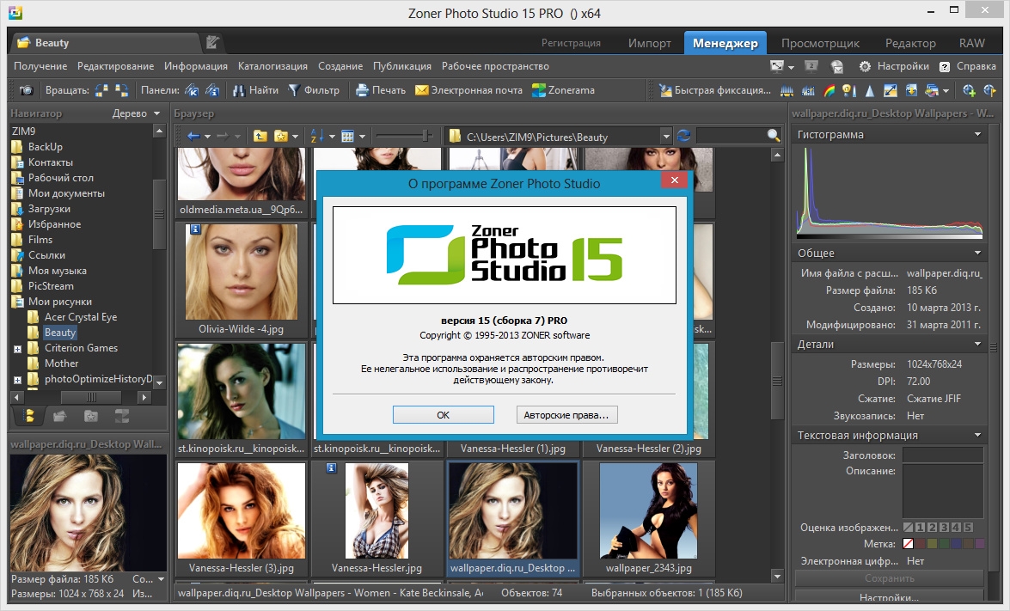
Task: Open the sort order dropdown arrow
Action: point(333,137)
